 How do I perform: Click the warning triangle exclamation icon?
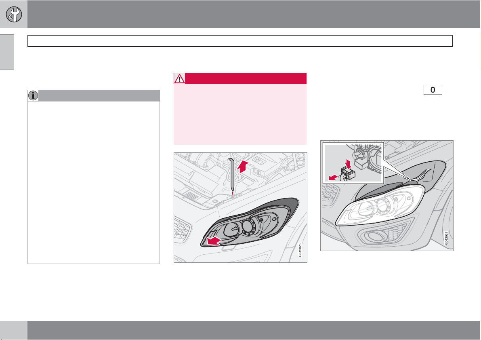(179, 78)
